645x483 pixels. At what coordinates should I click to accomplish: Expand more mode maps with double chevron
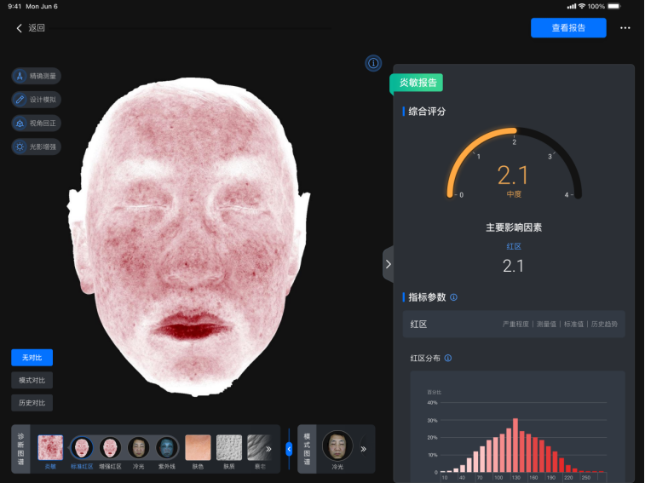click(x=364, y=449)
